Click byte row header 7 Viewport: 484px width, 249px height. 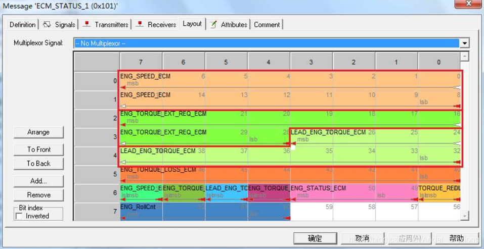97,212
